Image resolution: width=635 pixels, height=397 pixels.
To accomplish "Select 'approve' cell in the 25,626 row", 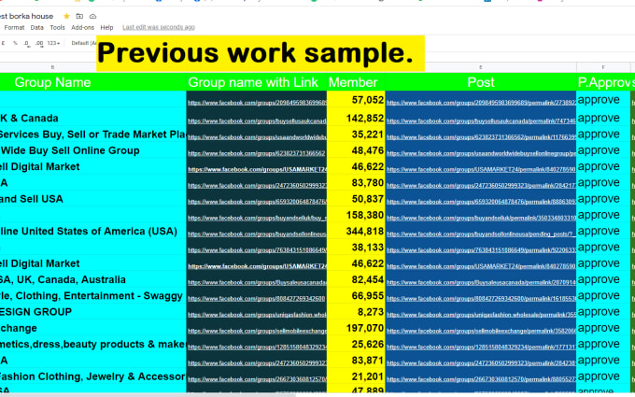I will pos(603,344).
